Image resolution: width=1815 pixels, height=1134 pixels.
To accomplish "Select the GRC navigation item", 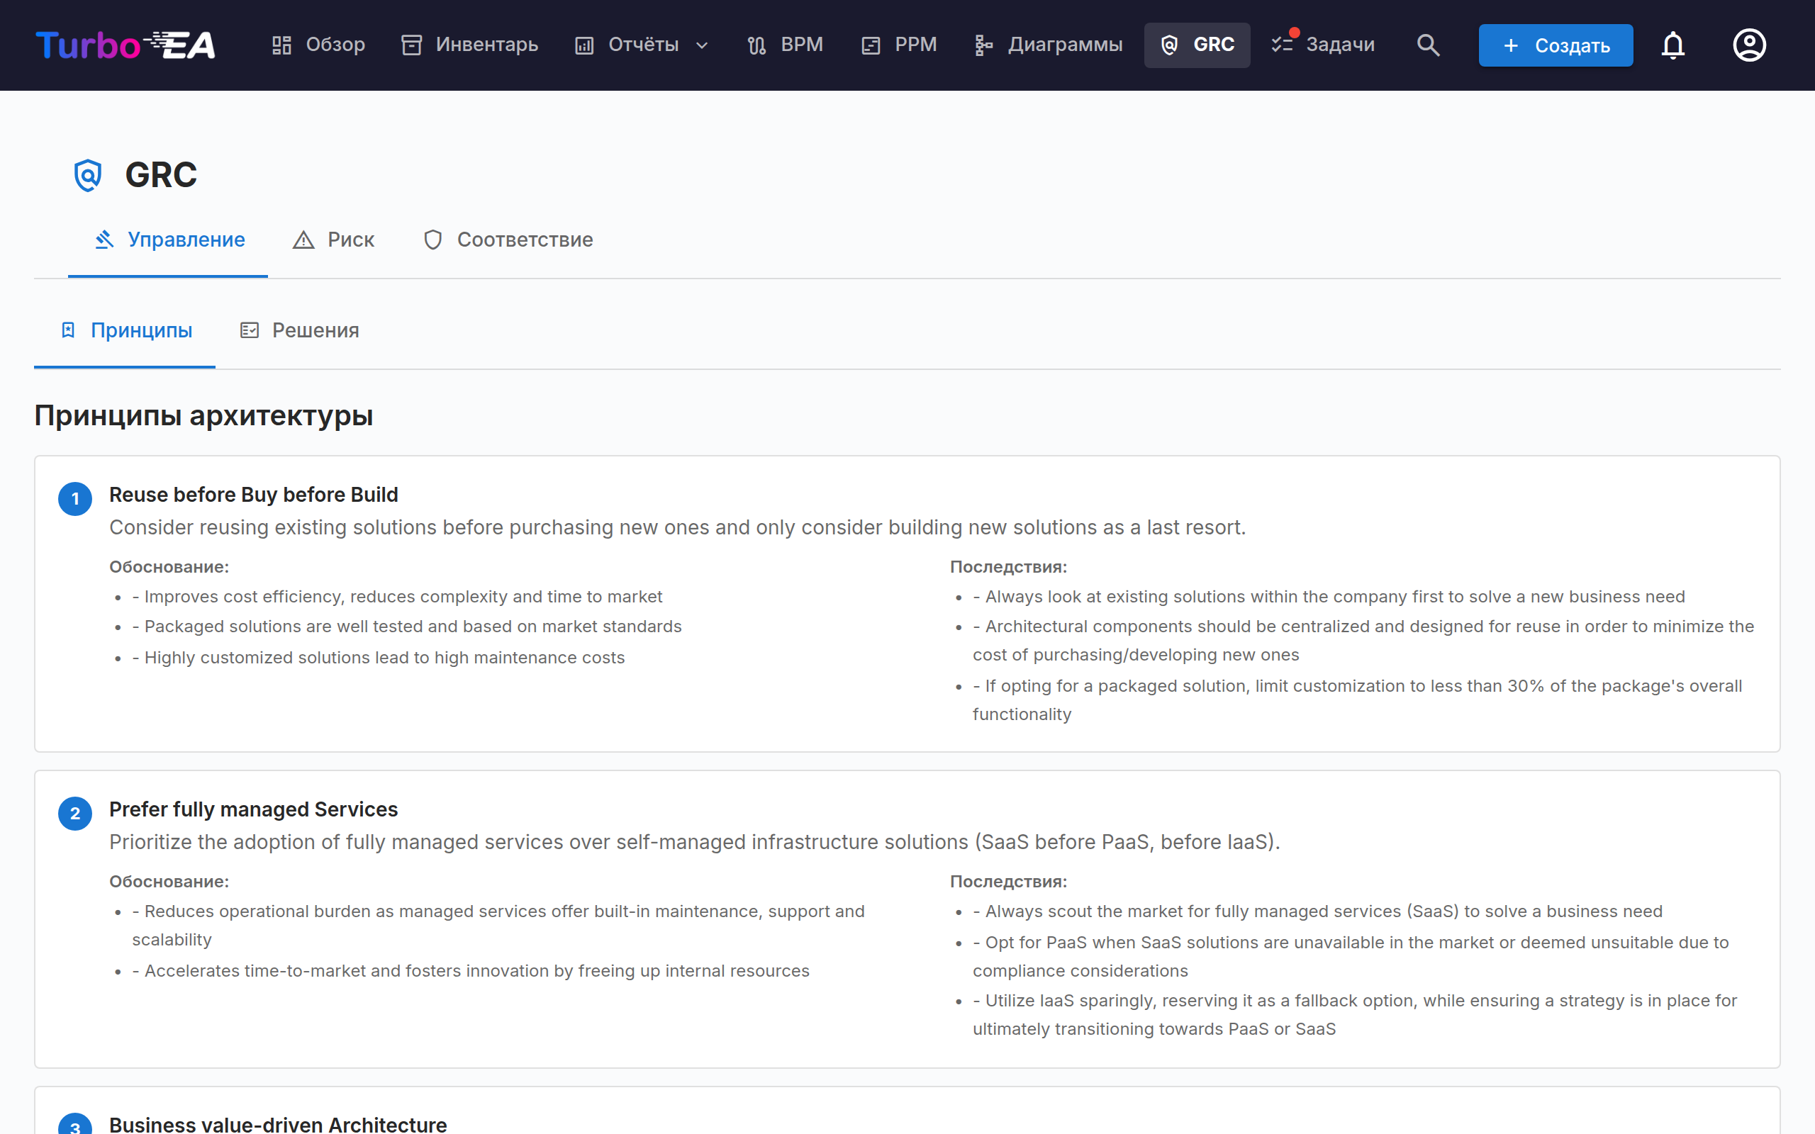I will 1197,45.
